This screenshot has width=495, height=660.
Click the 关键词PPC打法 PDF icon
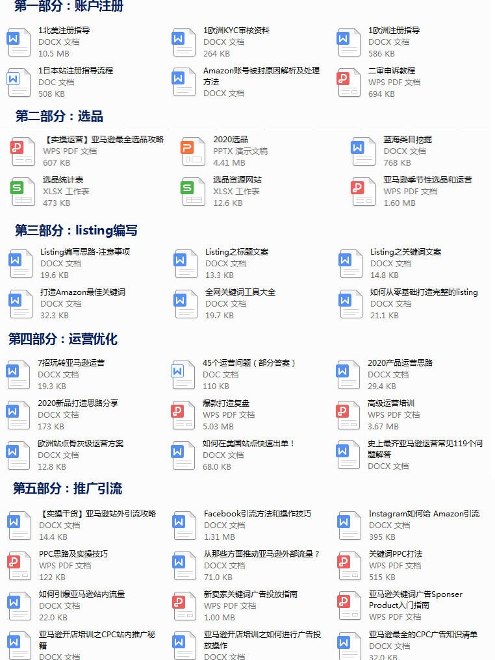pos(349,566)
